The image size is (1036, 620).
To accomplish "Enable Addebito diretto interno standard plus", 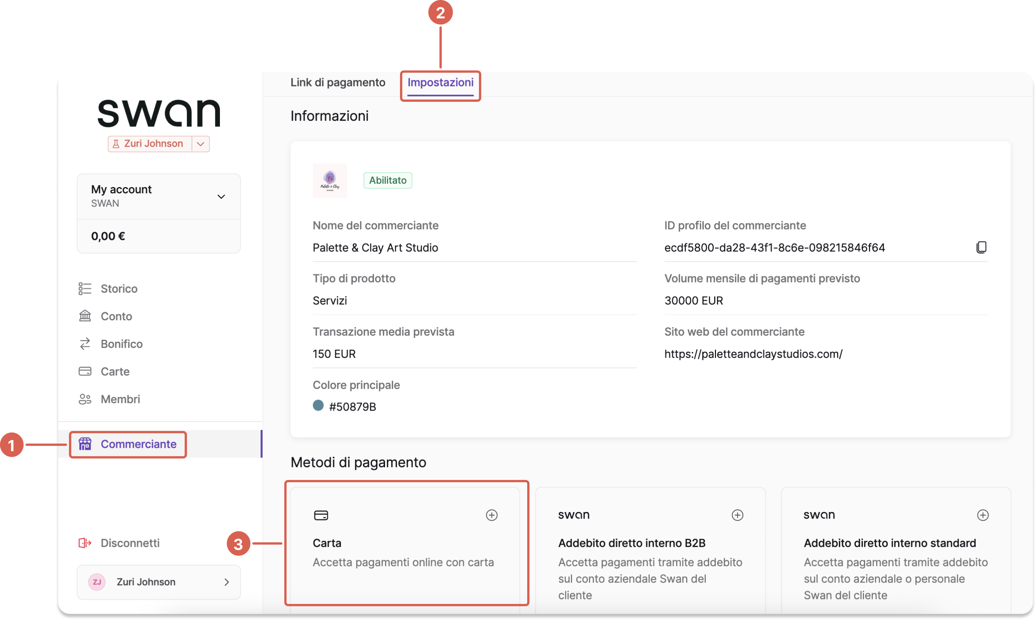I will 982,515.
